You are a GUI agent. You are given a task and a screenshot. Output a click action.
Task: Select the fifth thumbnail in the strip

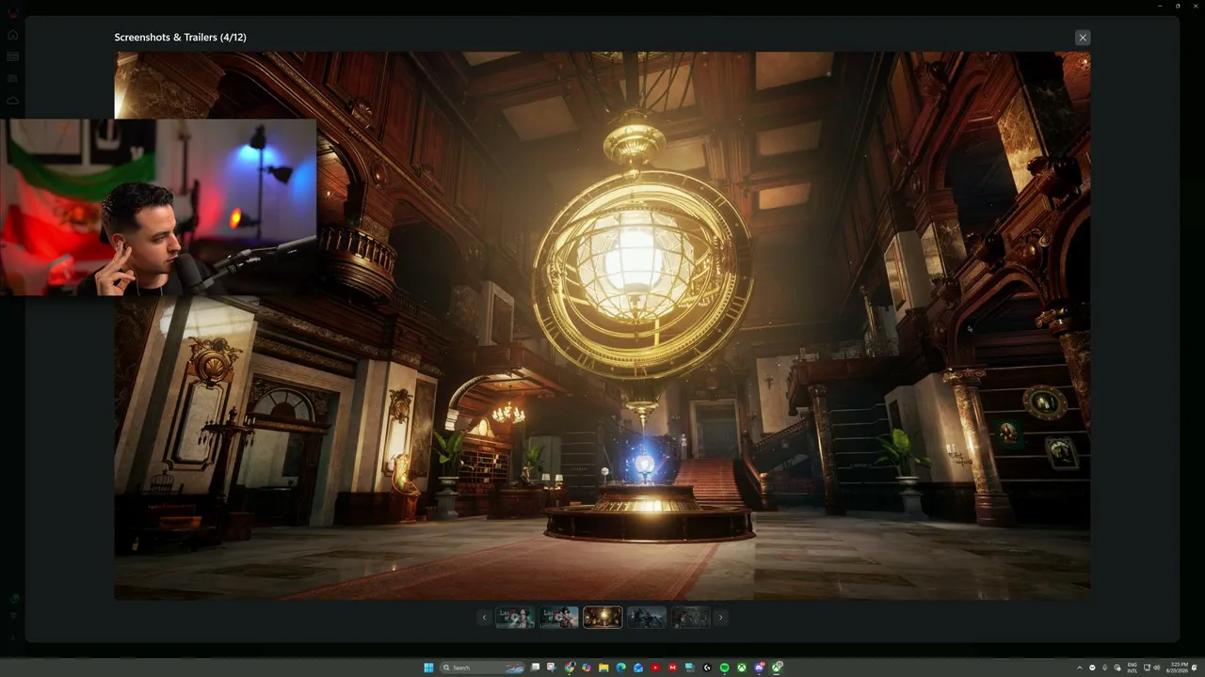pos(690,618)
